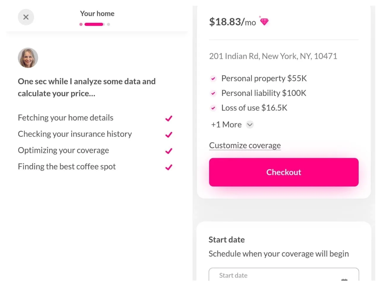Click the first progress dot in header
This screenshot has height=285, width=380.
click(81, 24)
